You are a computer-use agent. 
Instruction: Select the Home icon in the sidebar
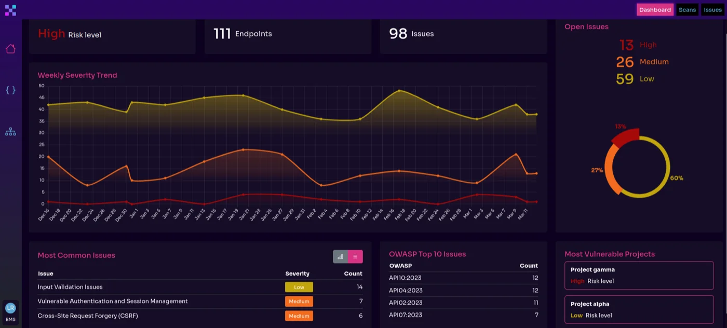tap(10, 48)
